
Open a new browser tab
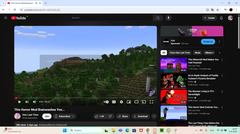pos(46,3)
